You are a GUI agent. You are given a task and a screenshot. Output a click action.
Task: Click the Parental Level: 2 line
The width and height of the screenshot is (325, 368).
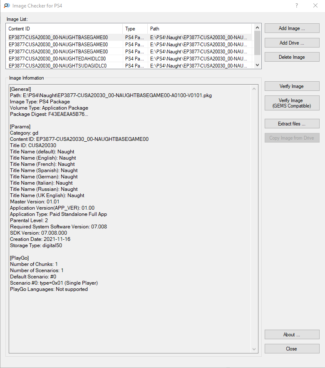[29, 220]
